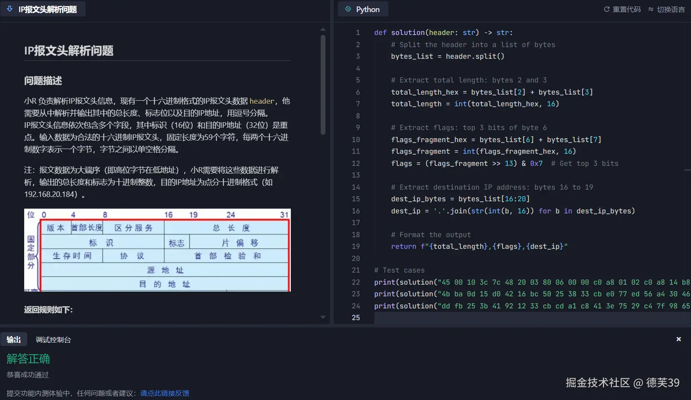Close the output panel with the X
This screenshot has height=400, width=691.
pos(678,339)
